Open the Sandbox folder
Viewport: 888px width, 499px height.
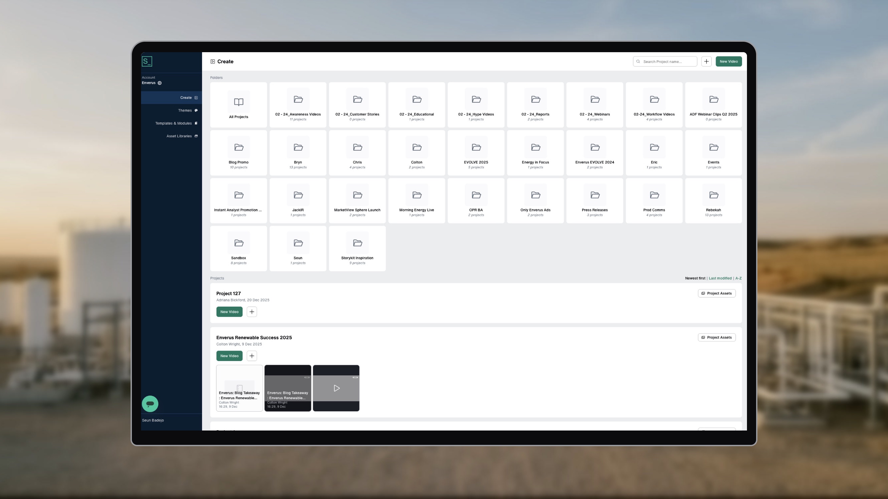tap(239, 248)
